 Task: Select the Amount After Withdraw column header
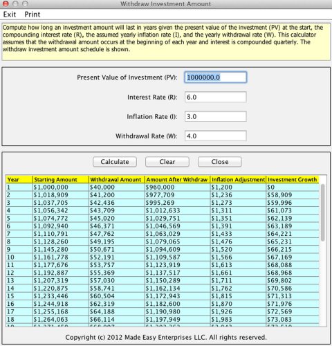178,179
